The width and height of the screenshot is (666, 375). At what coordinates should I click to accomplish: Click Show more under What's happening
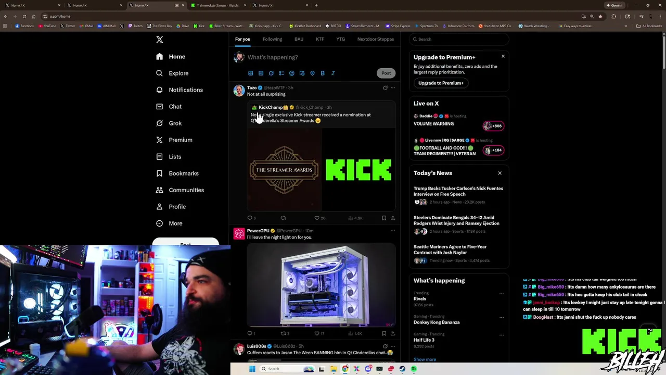(425, 359)
